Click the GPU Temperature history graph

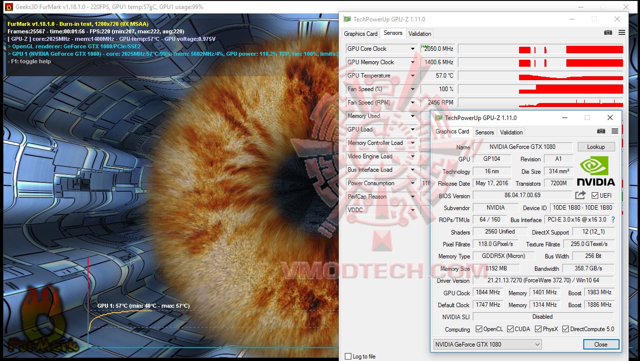point(540,76)
